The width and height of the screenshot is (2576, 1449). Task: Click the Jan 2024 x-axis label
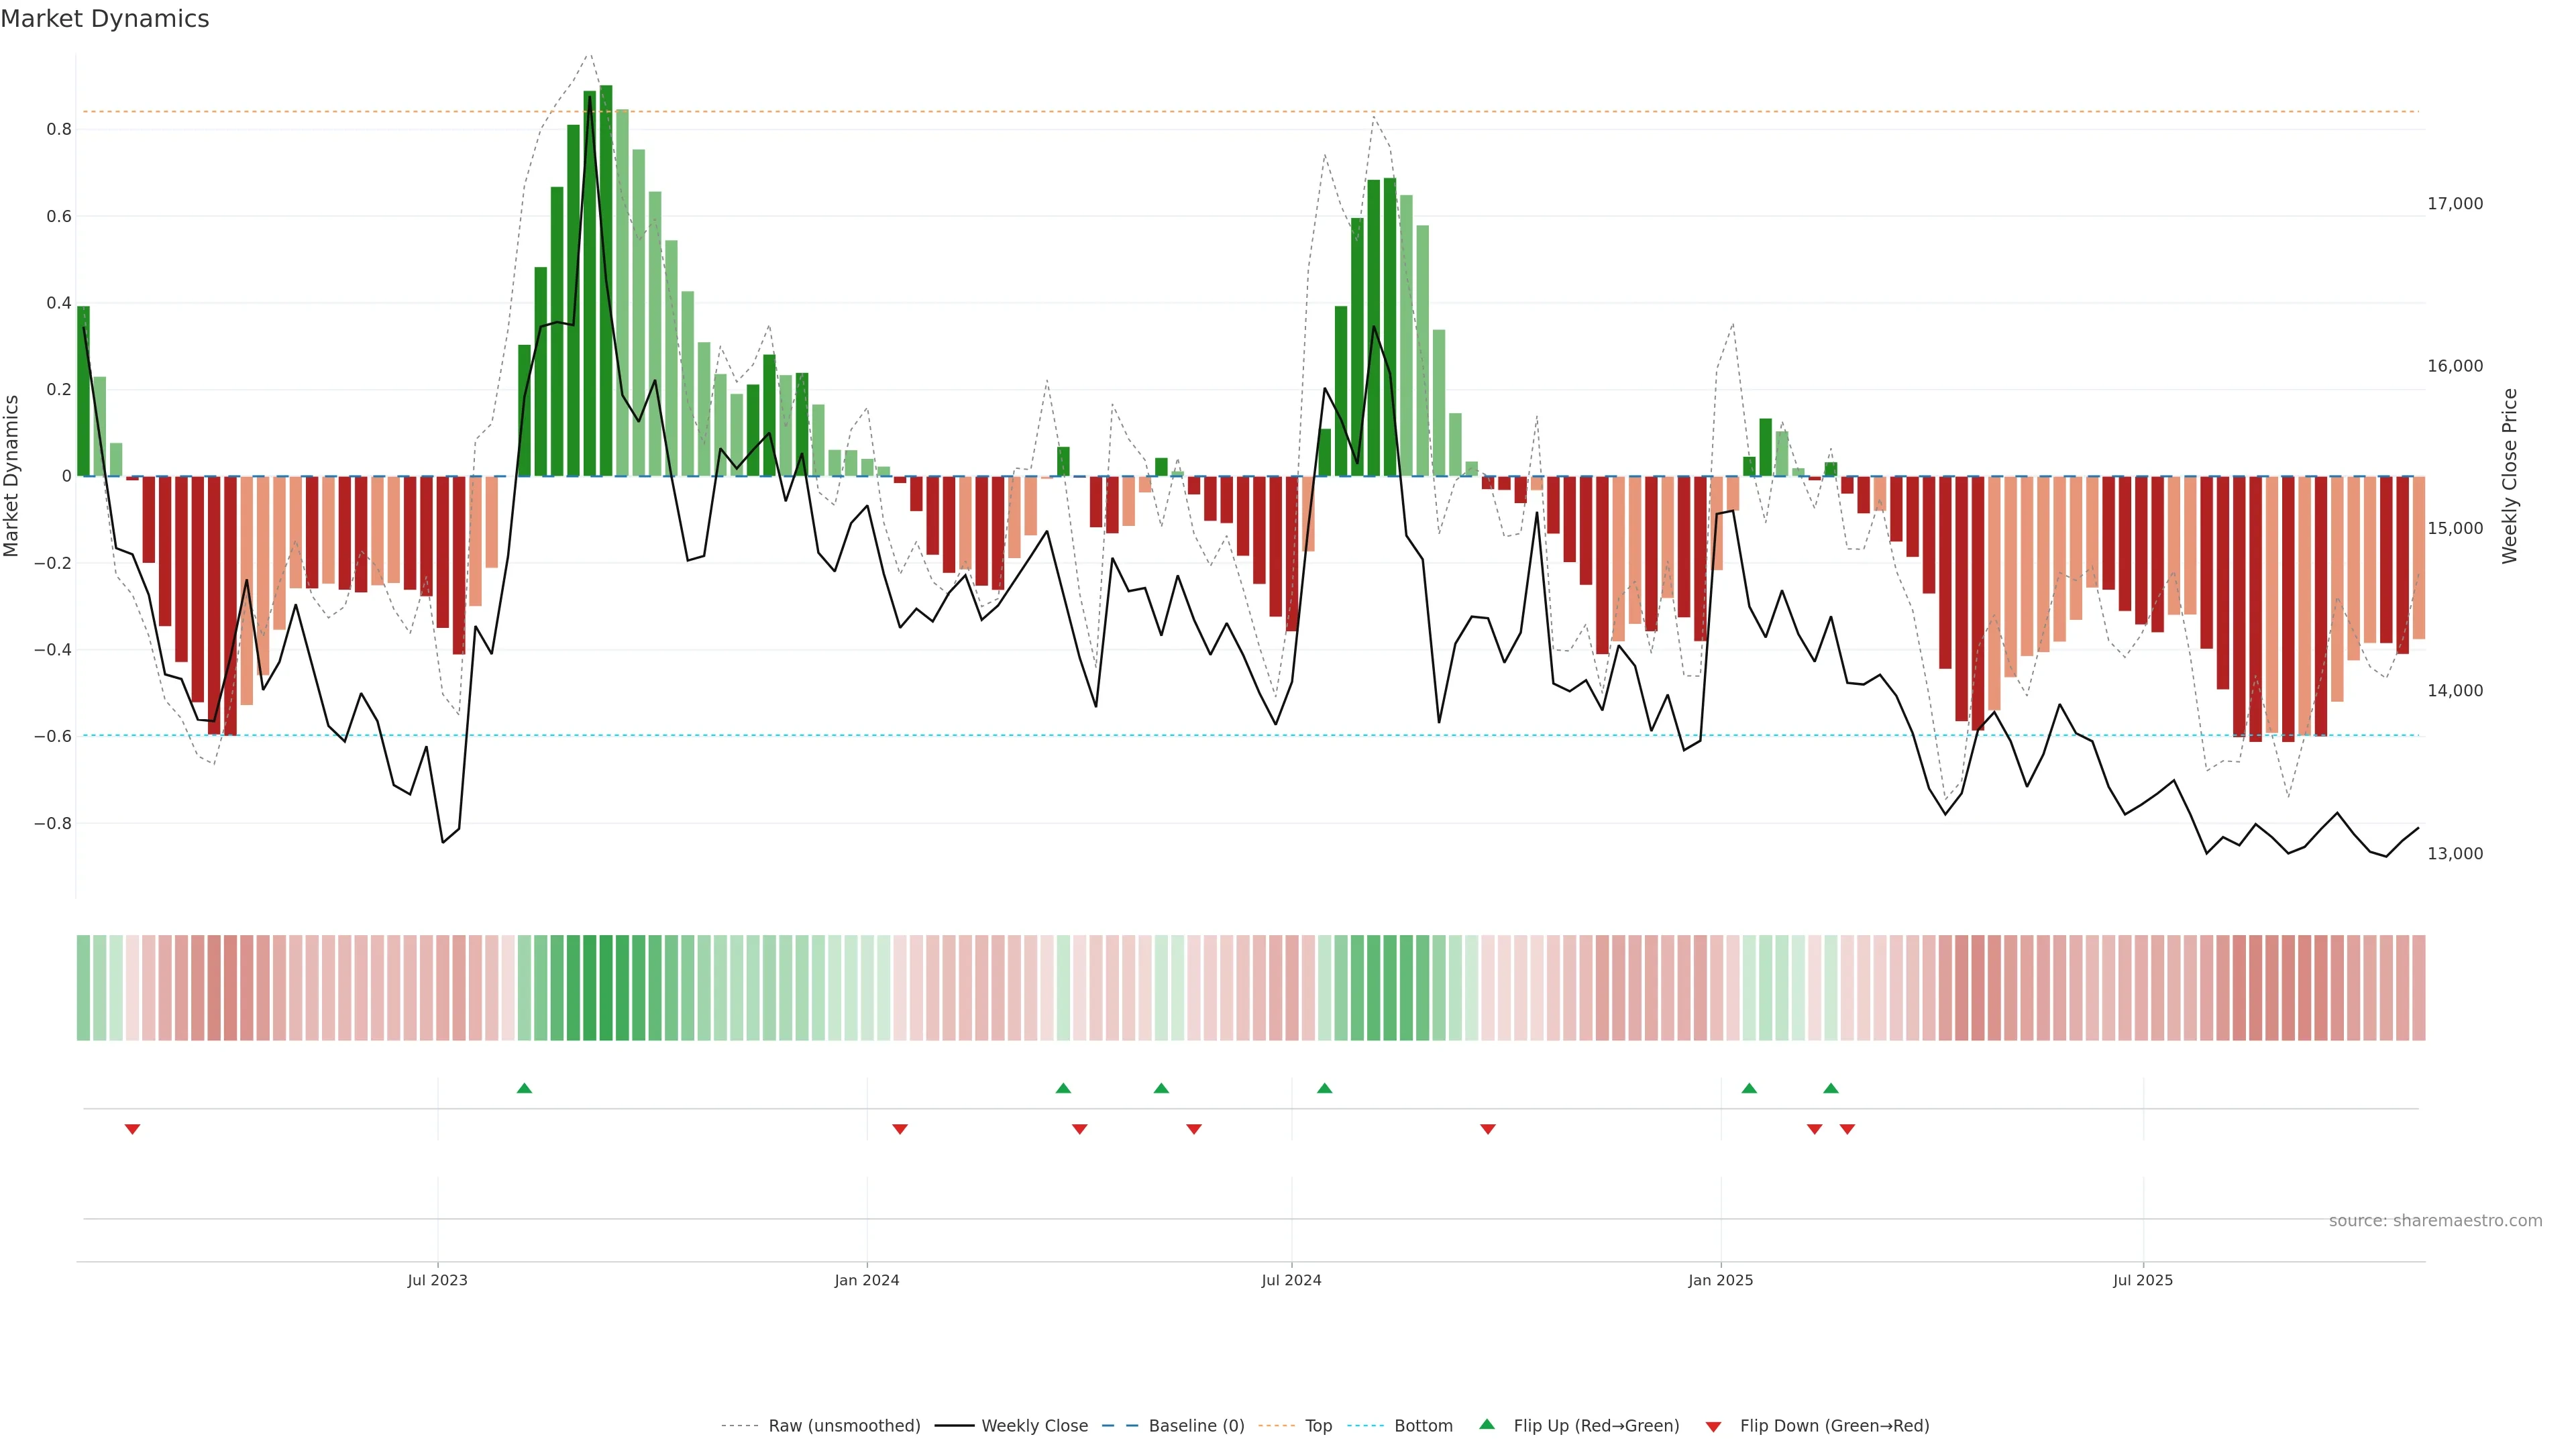(867, 1280)
